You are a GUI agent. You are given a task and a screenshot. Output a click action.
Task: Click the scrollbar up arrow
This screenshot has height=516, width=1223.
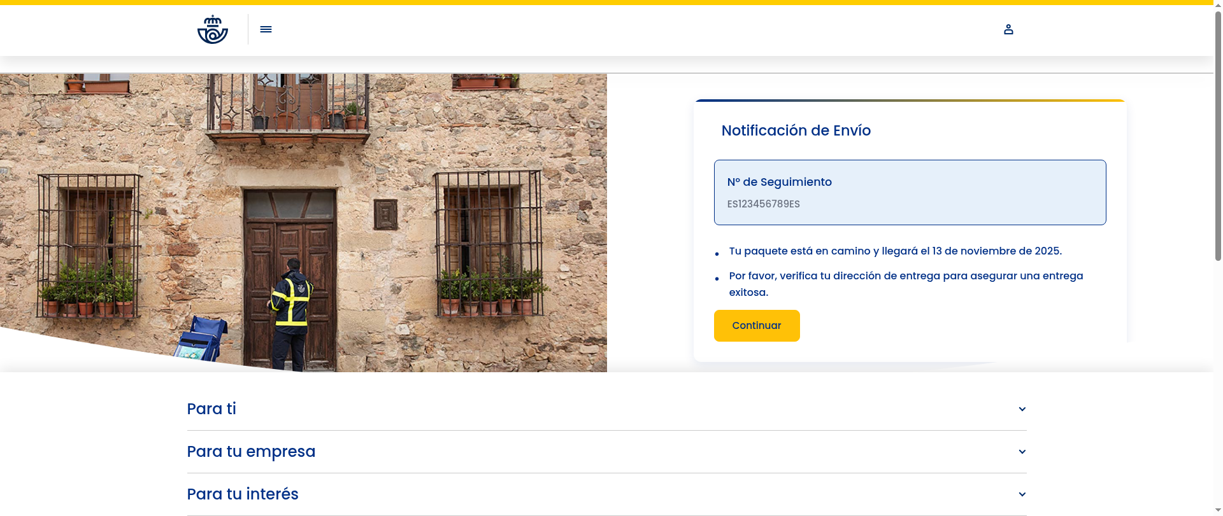click(1218, 4)
